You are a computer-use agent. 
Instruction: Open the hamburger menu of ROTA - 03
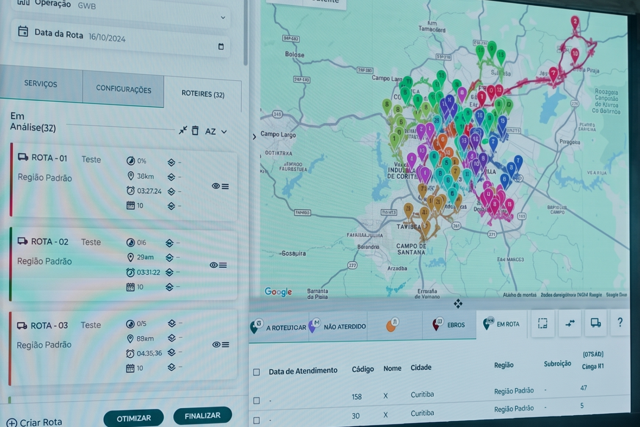pyautogui.click(x=225, y=344)
